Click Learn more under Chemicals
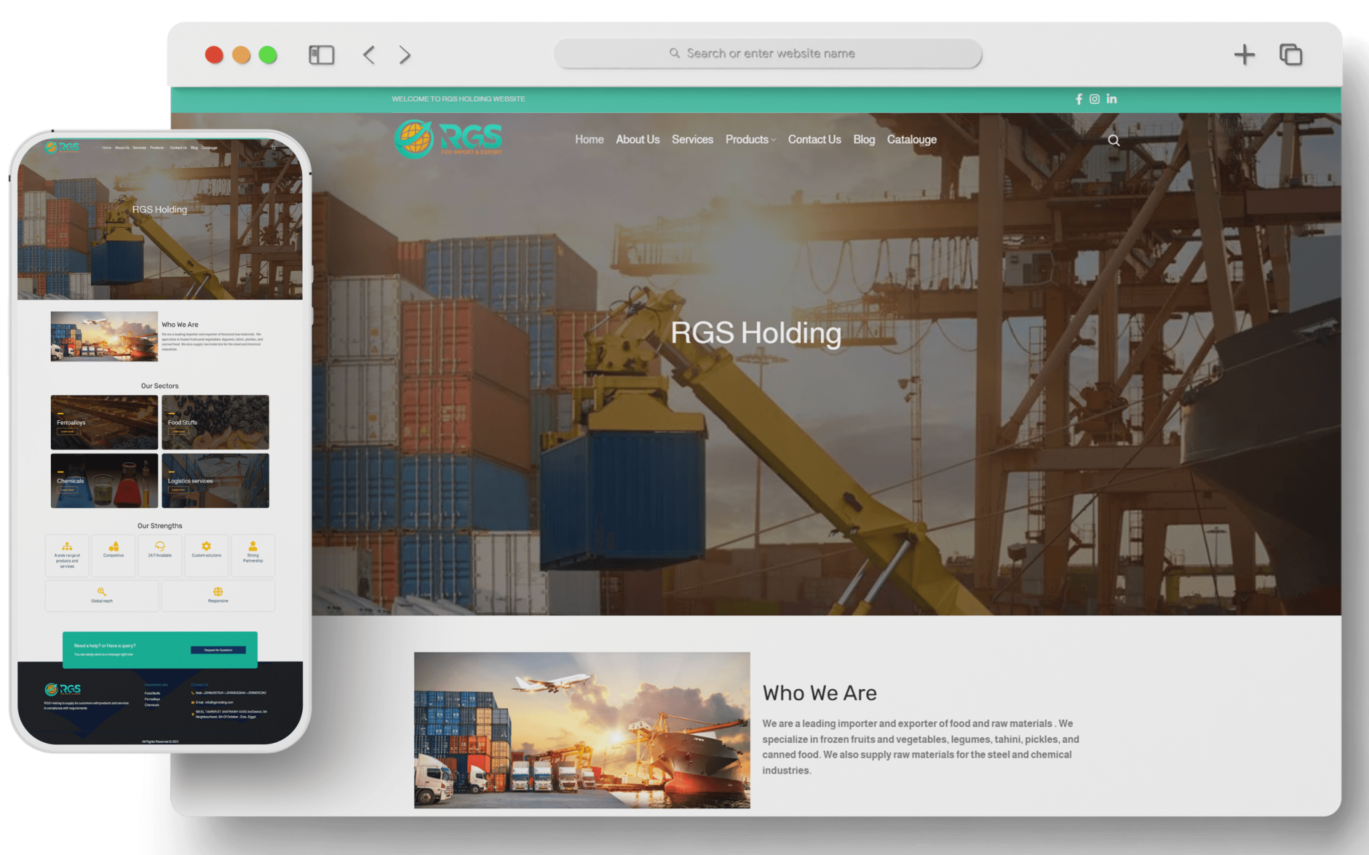 pos(68,490)
